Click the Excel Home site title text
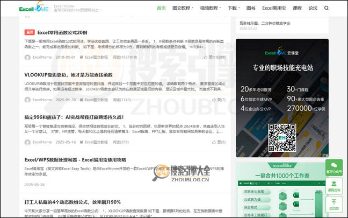Image resolution: width=348 pixels, height=218 pixels. click(64, 6)
